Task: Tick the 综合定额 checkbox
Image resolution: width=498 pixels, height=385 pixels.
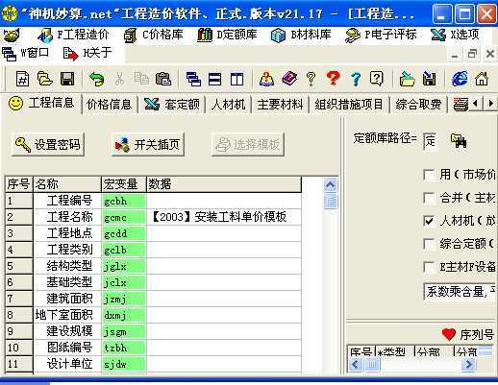Action: tap(429, 244)
